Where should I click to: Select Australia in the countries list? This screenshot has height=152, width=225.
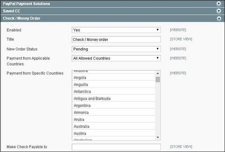coord(82,127)
